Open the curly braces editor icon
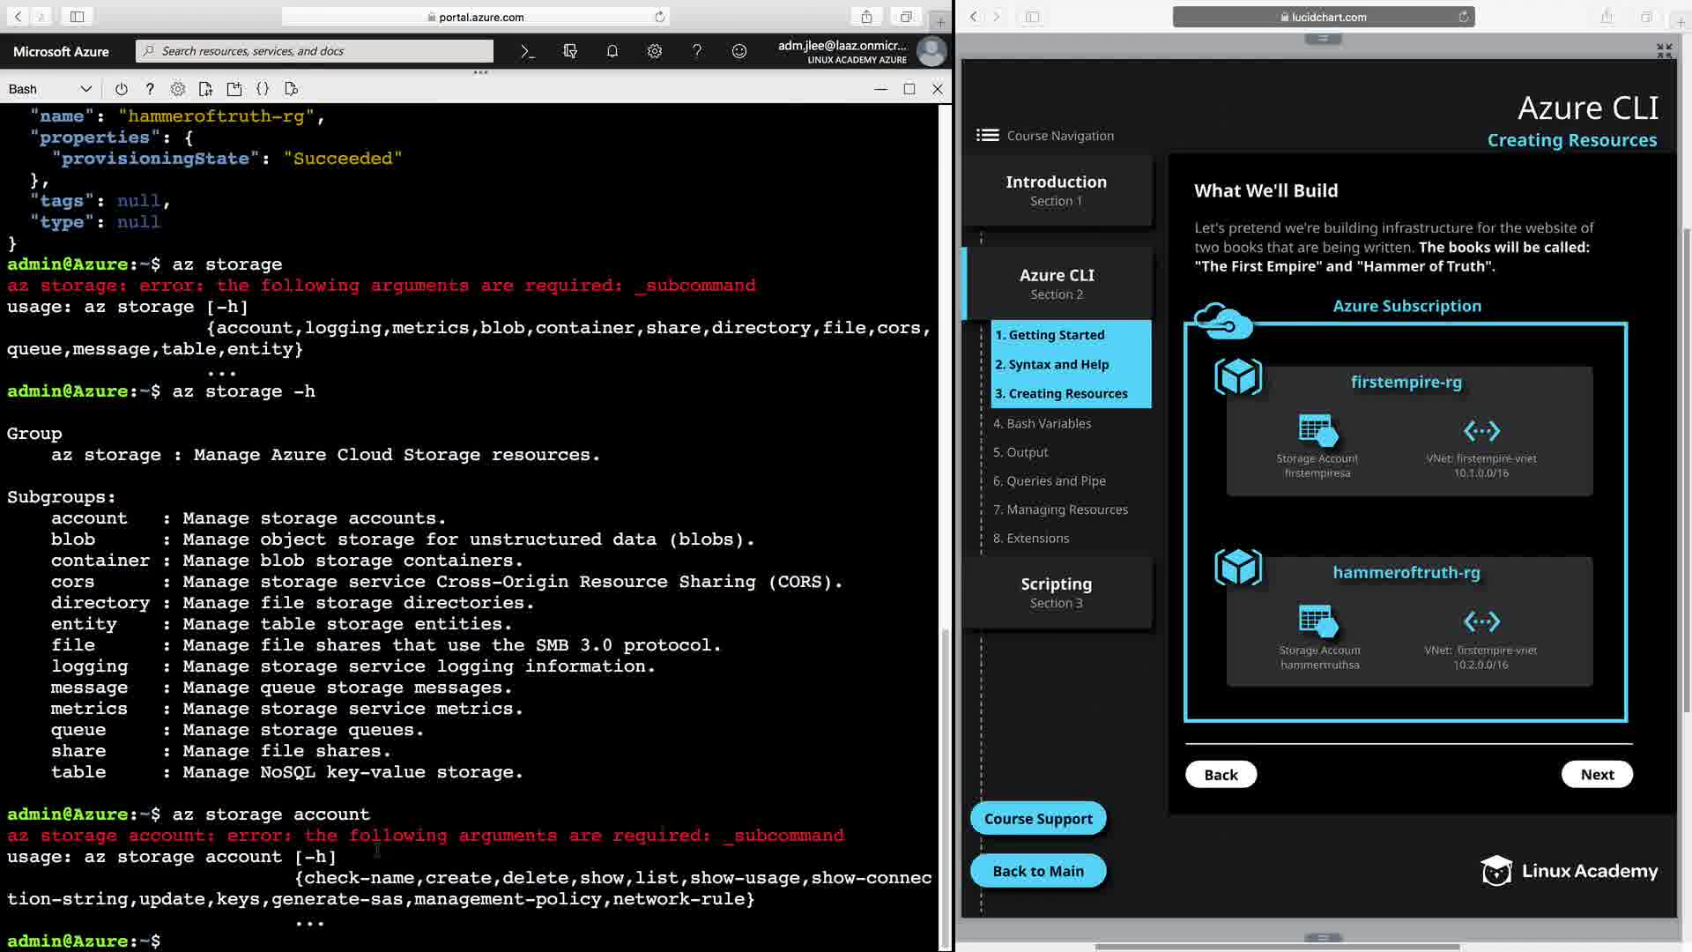The height and width of the screenshot is (952, 1692). pyautogui.click(x=263, y=89)
